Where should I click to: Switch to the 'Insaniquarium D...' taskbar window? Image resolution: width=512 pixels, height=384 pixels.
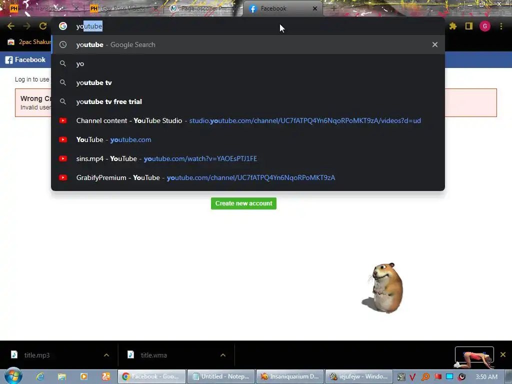pyautogui.click(x=290, y=376)
